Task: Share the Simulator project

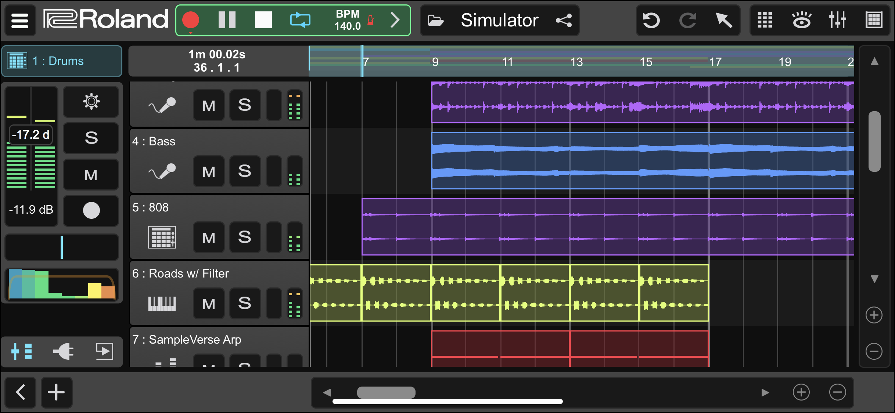Action: pos(564,20)
